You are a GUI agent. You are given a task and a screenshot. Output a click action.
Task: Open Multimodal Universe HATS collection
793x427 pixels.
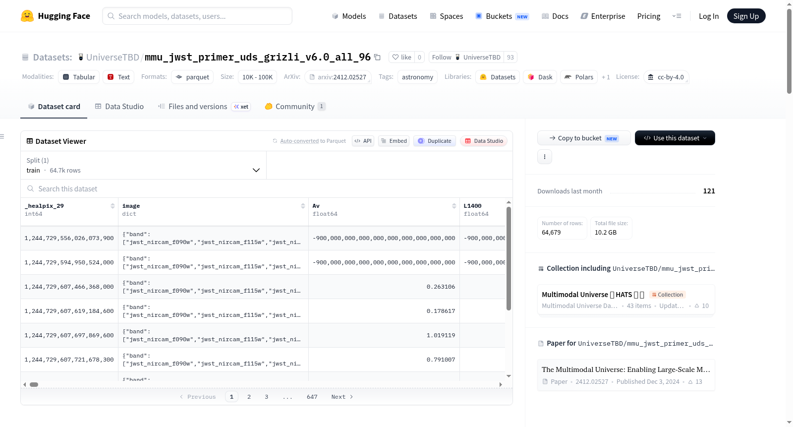[626, 300]
